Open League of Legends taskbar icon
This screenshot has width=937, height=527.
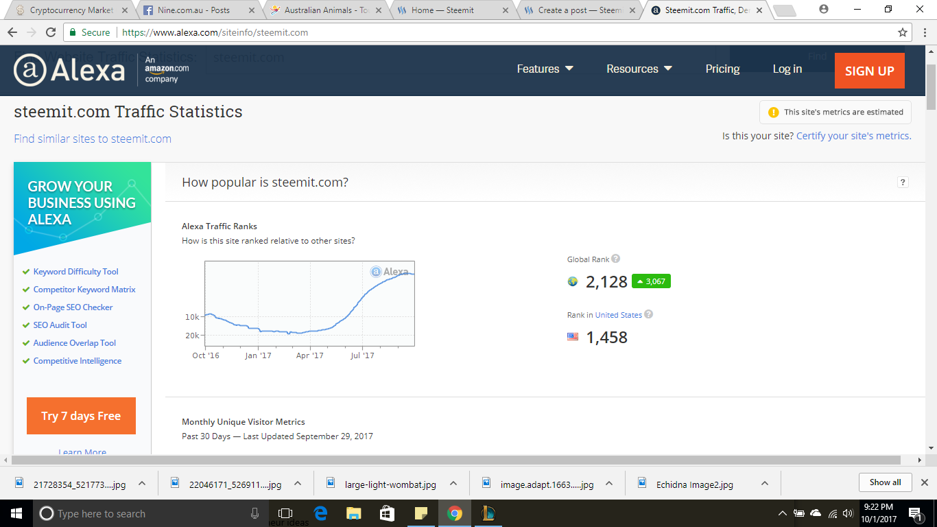pyautogui.click(x=488, y=513)
